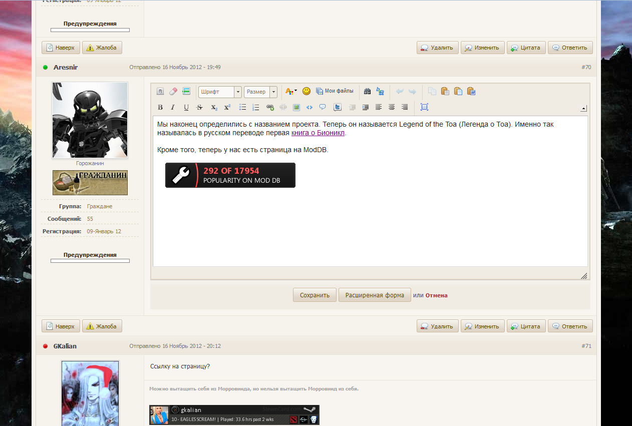
Task: Open the Размер size dropdown
Action: point(260,92)
